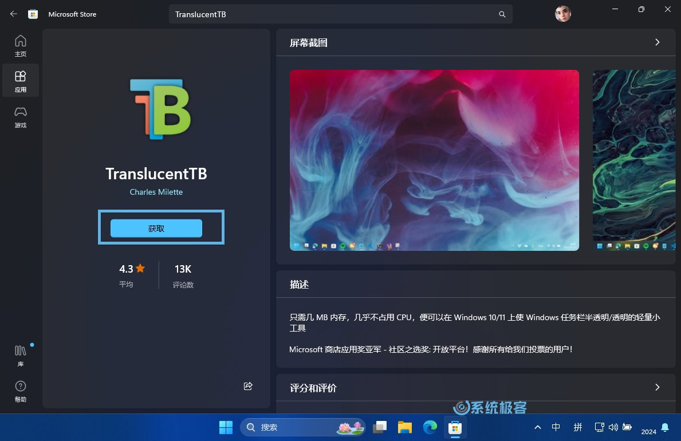Open Microsoft Edge from taskbar
Image resolution: width=681 pixels, height=441 pixels.
(430, 427)
